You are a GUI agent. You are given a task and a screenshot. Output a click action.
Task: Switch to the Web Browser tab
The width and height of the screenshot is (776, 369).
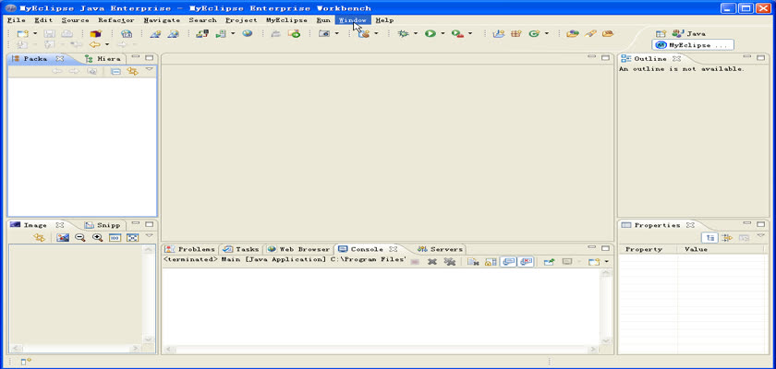(299, 249)
